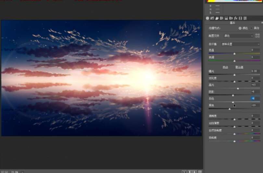The width and height of the screenshot is (263, 173).
Task: Click the 自然饱和度 vibrance slider handle
Action: [x=234, y=134]
